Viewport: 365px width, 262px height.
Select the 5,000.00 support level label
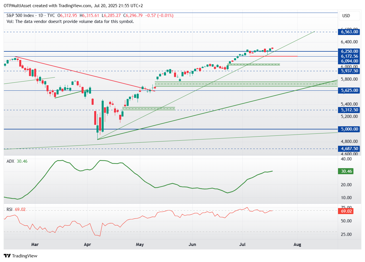click(349, 129)
